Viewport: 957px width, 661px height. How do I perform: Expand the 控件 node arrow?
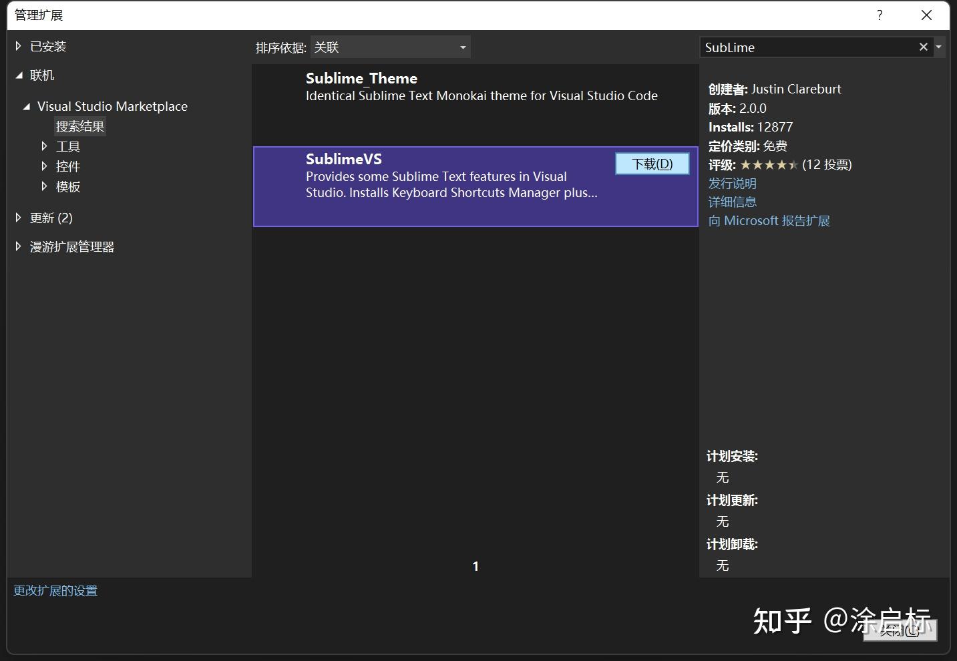tap(44, 166)
